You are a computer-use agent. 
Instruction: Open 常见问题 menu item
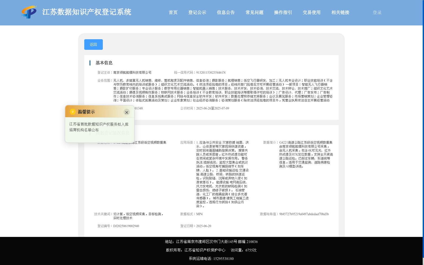pos(254,12)
